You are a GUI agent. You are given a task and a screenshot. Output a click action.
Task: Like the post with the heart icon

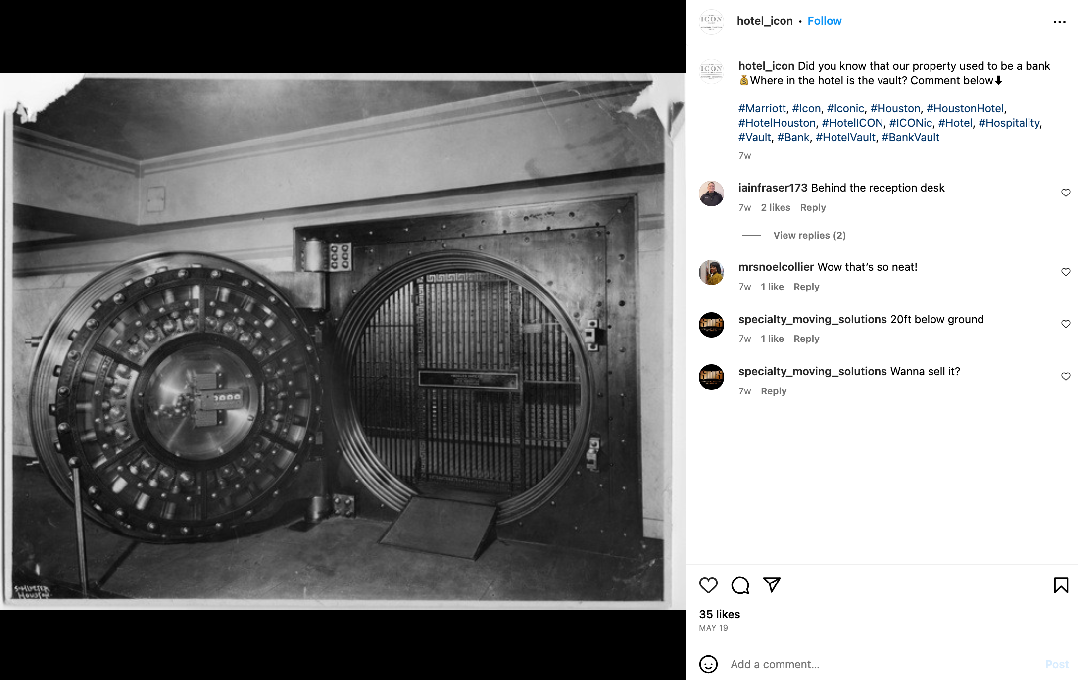tap(708, 585)
